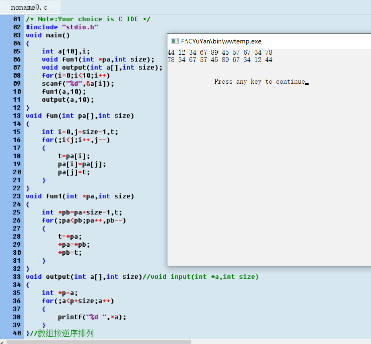Viewport: 371px width, 344px height.
Task: Click the console window icon beside wwtemp.exe
Action: pos(175,41)
